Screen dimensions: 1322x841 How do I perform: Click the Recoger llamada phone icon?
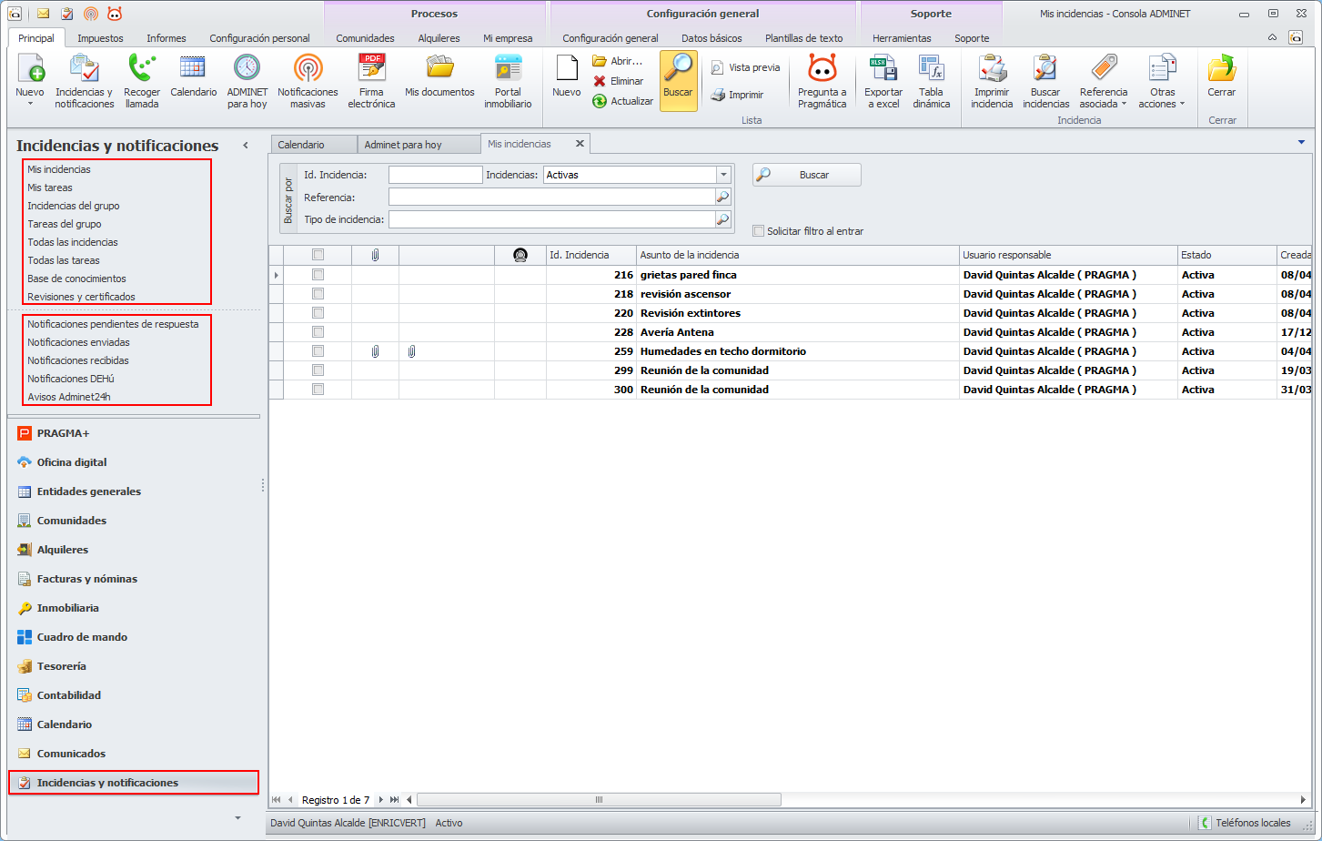pos(142,69)
